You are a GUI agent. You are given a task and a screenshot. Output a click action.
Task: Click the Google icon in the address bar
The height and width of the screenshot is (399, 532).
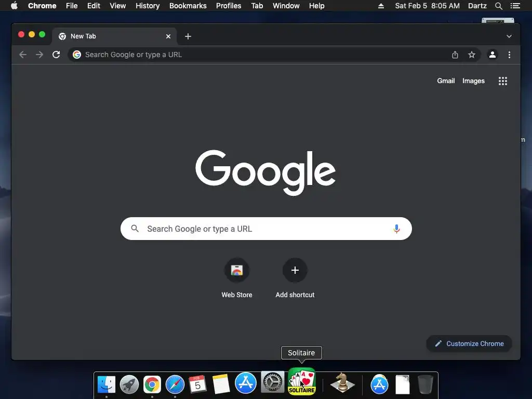(x=77, y=55)
